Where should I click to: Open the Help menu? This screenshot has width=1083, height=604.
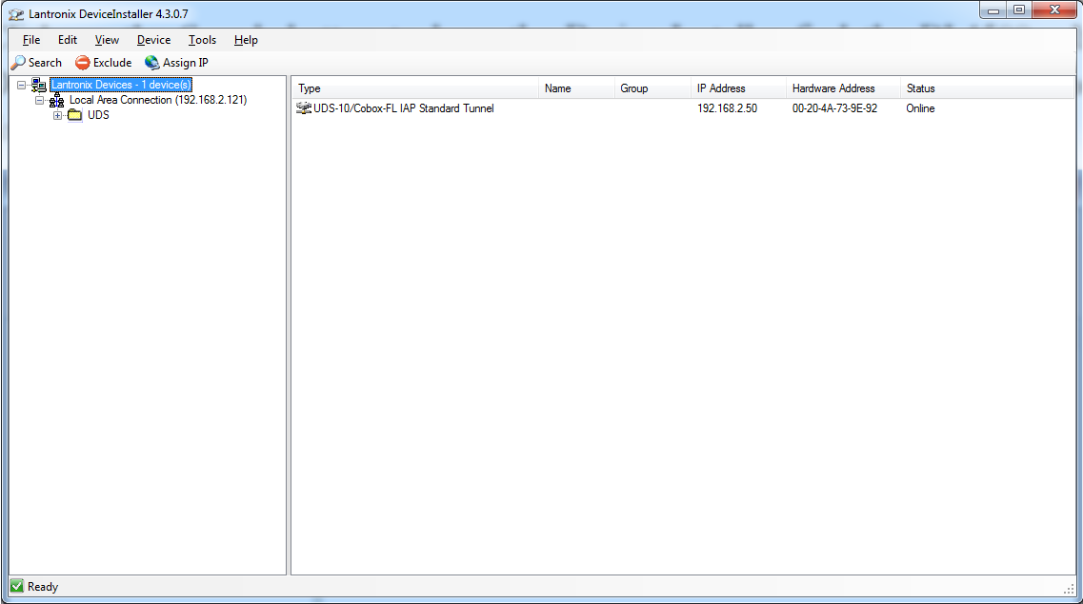(245, 40)
